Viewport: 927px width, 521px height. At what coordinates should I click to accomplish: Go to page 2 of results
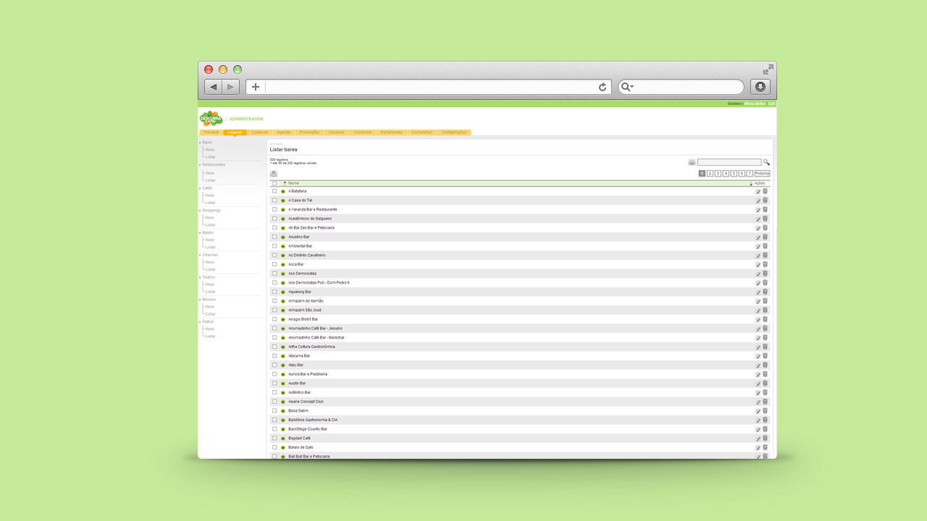pos(710,174)
